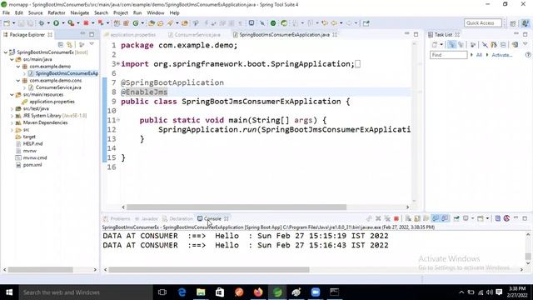Viewport: 533px width, 300px height.
Task: Open Firefox from the Windows taskbar
Action: 258,292
